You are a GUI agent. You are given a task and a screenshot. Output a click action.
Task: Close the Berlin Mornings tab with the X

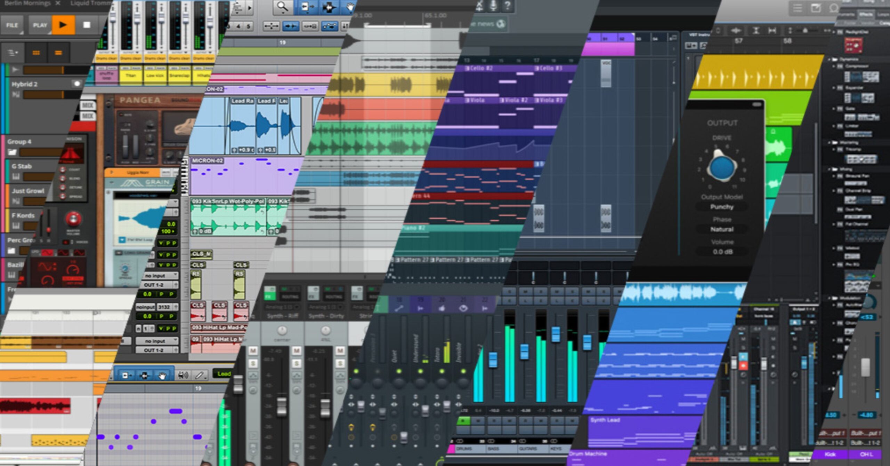pos(58,3)
